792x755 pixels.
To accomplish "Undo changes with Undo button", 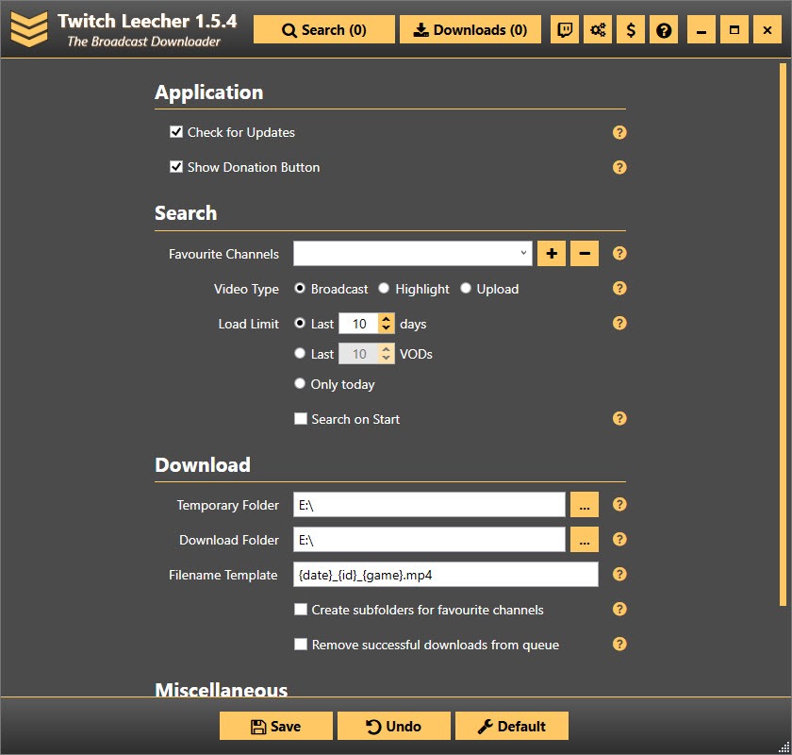I will pos(394,725).
